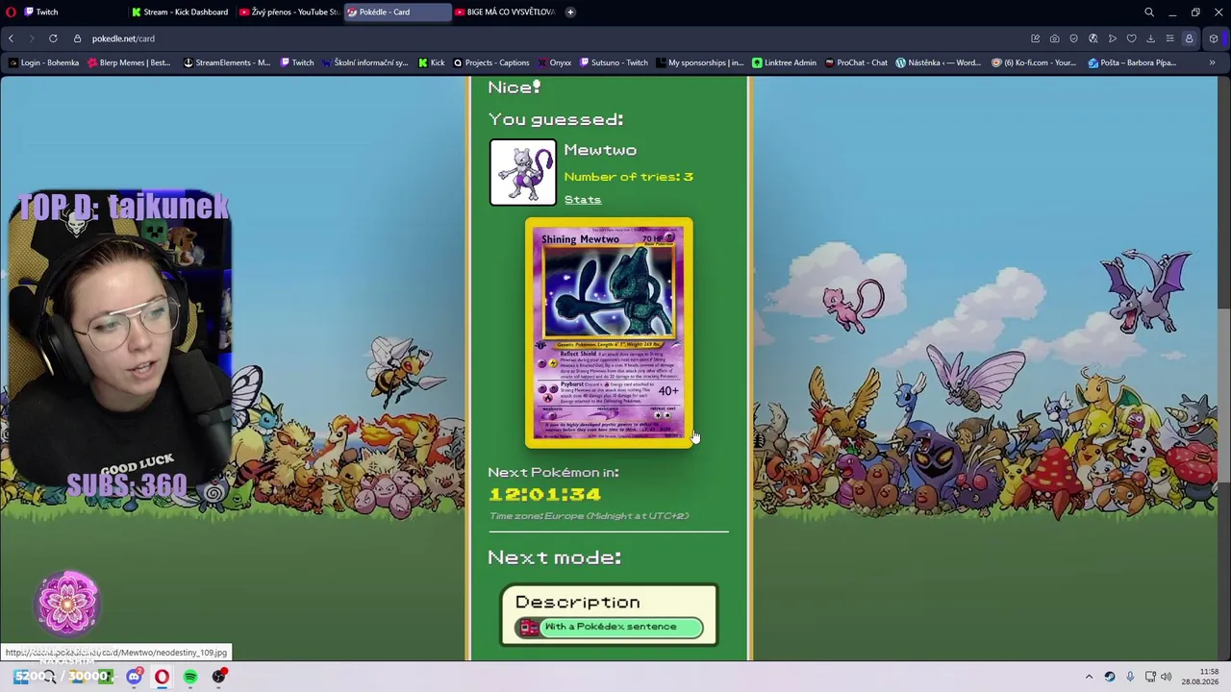Open the Ko-fi.com bookmark

[1033, 62]
